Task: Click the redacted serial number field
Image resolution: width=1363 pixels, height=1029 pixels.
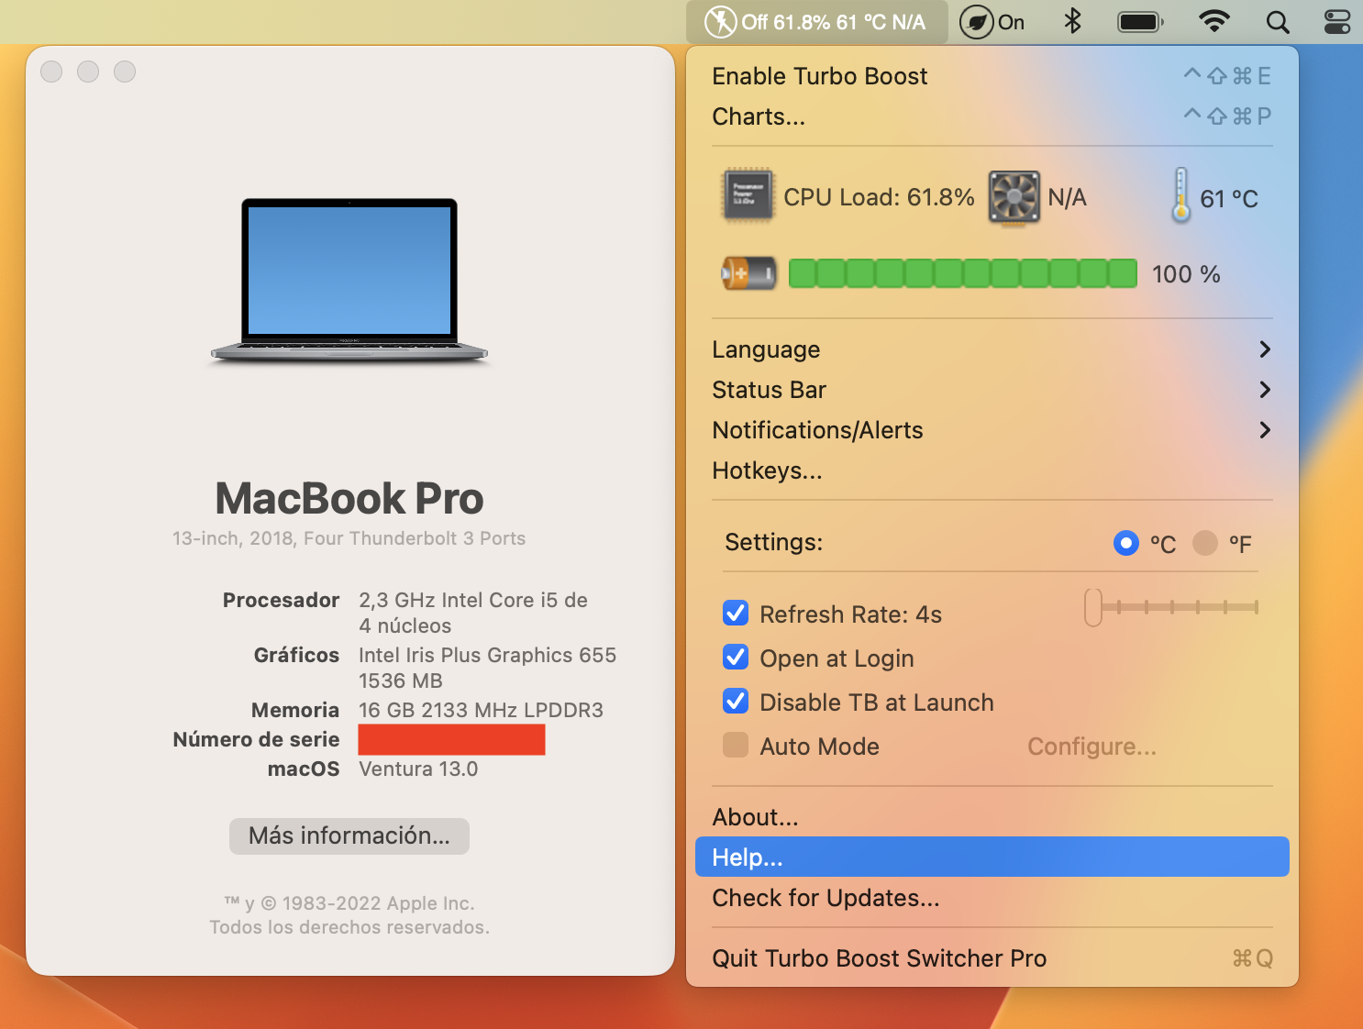Action: (451, 739)
